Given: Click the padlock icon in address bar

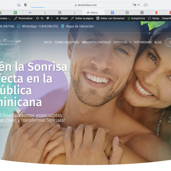Looking at the screenshot, I should point(76,5).
